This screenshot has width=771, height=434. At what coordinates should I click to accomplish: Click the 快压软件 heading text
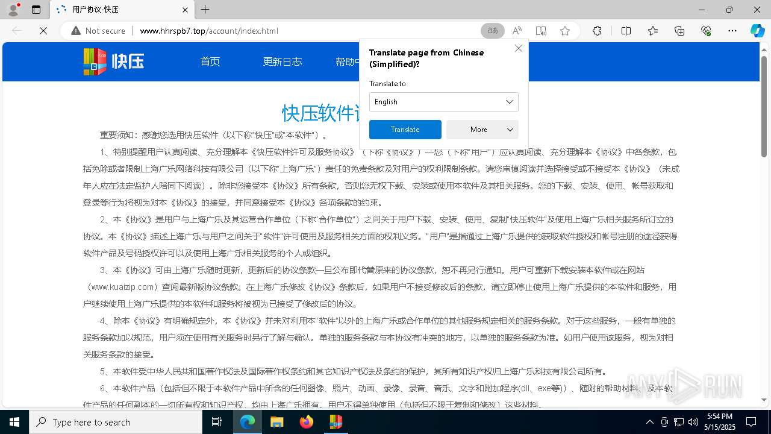click(320, 113)
